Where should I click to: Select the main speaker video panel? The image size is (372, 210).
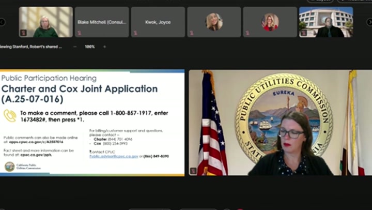click(x=280, y=123)
